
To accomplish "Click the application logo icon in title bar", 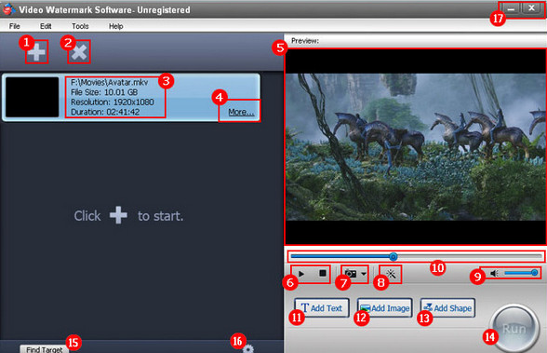I will click(x=8, y=9).
